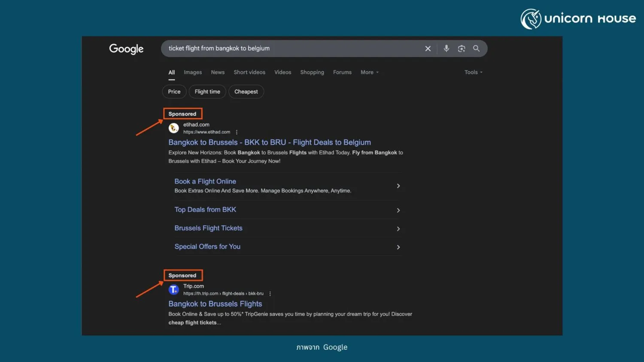The width and height of the screenshot is (644, 362).
Task: Click the Sponsored label above etihad.com
Action: 182,114
